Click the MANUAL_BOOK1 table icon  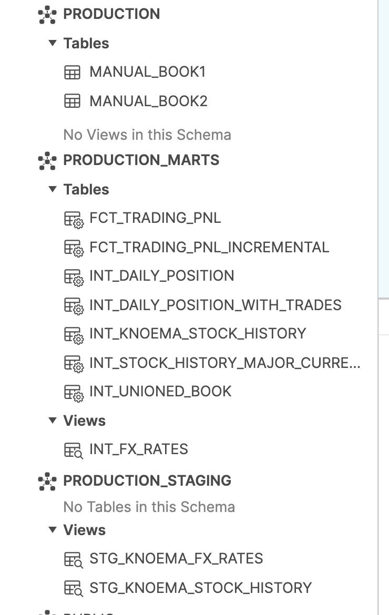tap(72, 73)
